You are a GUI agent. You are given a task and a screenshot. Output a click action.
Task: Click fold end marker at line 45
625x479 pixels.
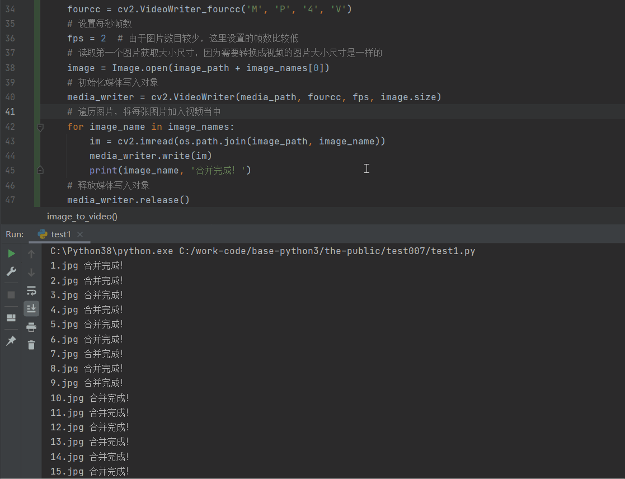coord(40,171)
